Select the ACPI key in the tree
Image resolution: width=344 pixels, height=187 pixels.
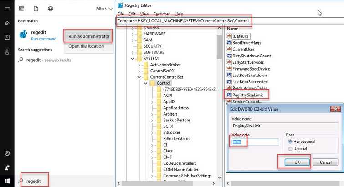click(x=168, y=96)
